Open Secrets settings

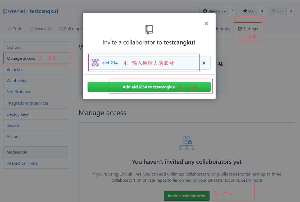[x=36, y=125]
